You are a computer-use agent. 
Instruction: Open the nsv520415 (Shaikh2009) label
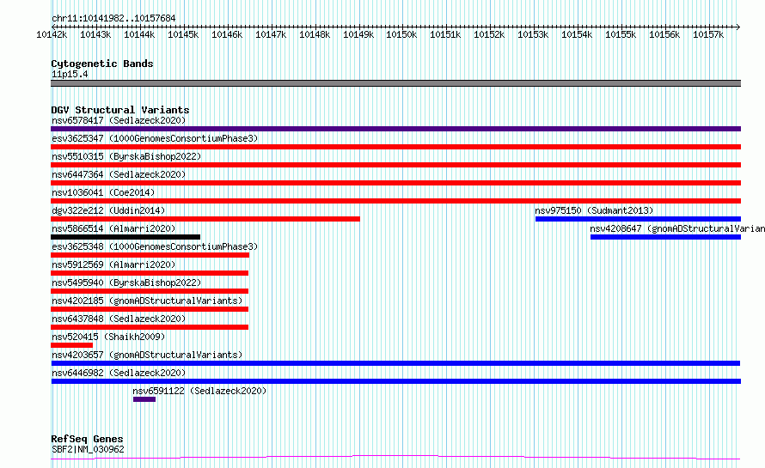[108, 337]
